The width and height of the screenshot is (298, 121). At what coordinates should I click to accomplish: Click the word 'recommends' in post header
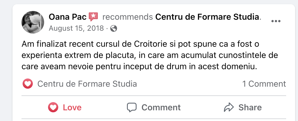click(x=128, y=17)
